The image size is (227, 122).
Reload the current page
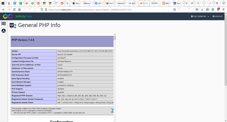coord(14,10)
